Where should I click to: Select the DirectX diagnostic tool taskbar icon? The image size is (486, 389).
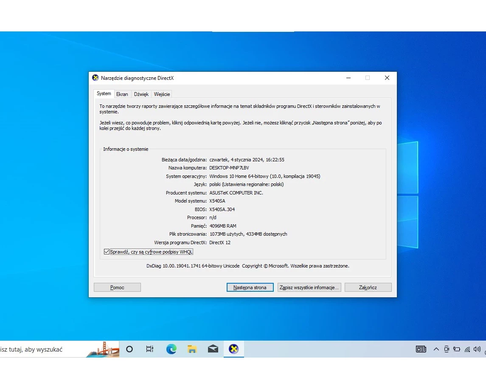click(x=234, y=350)
